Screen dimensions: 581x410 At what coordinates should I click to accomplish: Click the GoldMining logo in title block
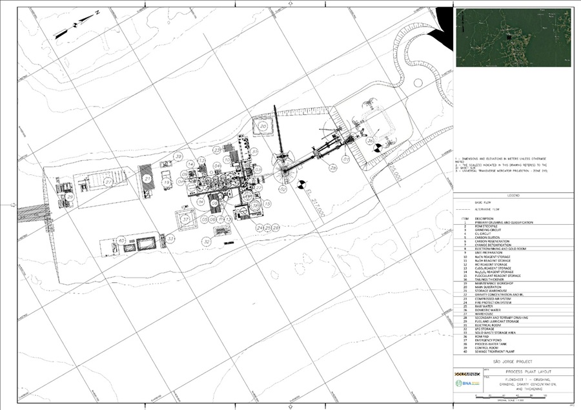click(x=467, y=373)
